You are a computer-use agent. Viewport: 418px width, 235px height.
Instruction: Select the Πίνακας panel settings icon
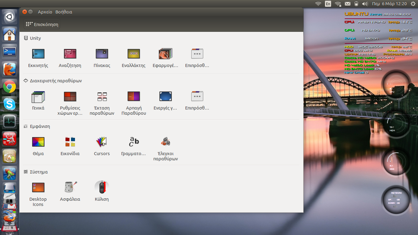coord(102,54)
